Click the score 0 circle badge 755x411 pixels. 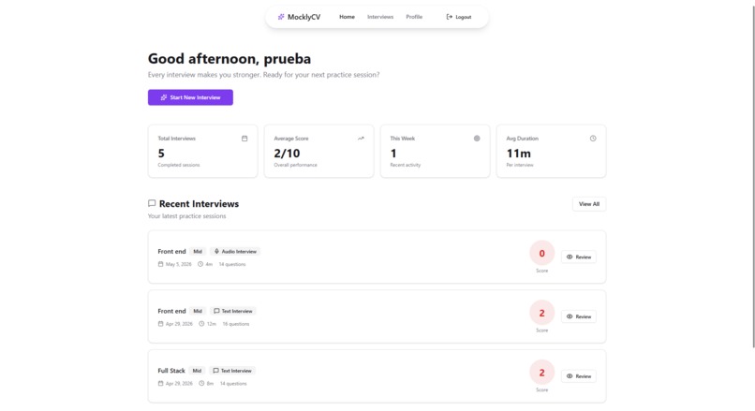(x=541, y=253)
